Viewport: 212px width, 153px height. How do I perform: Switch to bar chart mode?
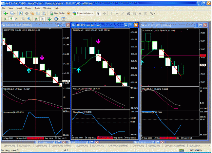pos(5,19)
